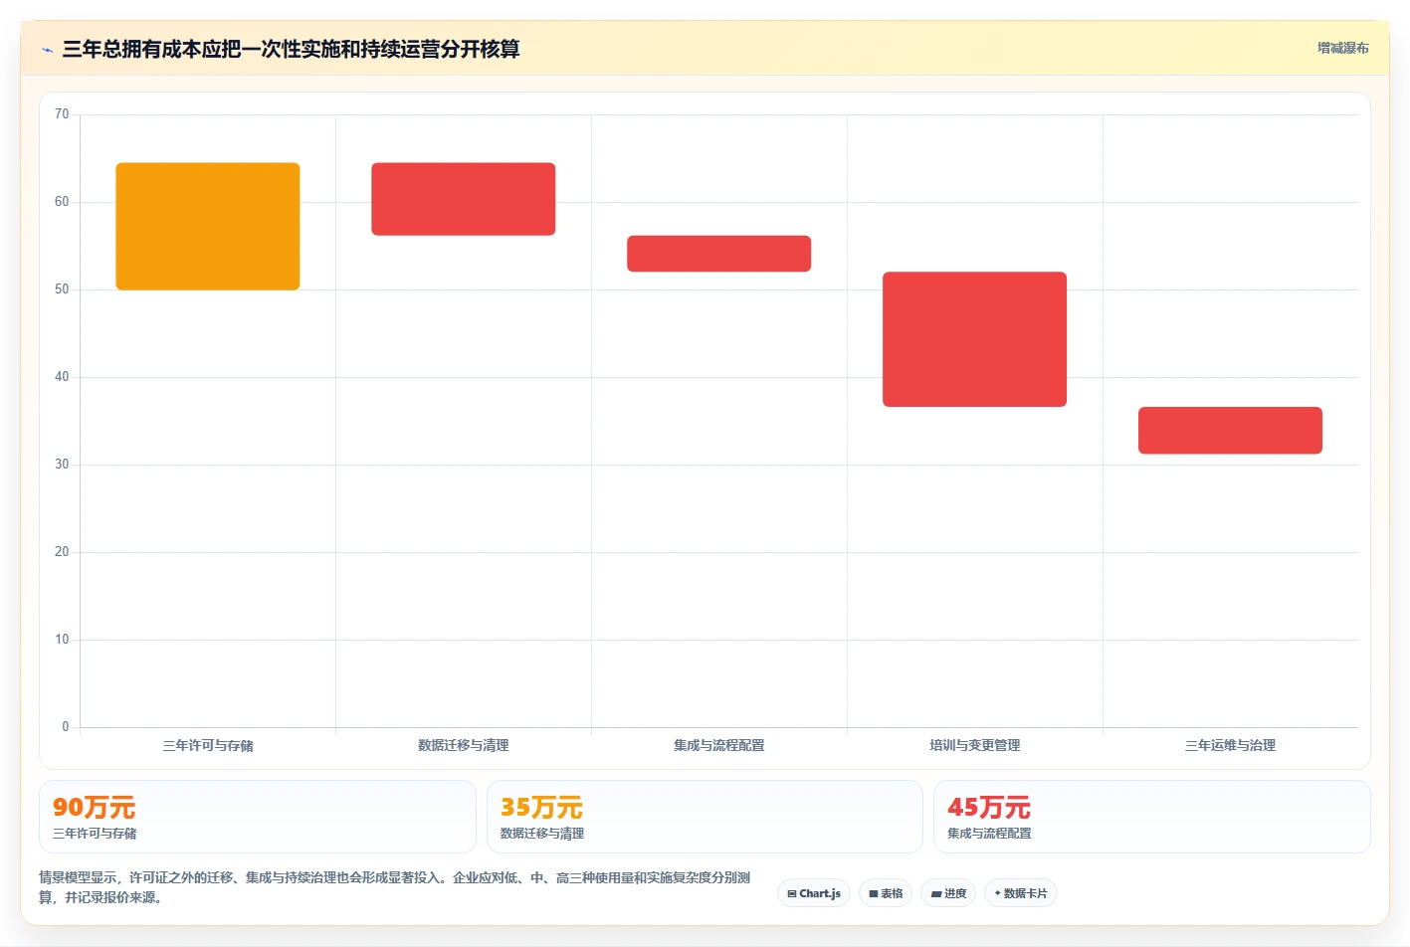Click the description paragraph starting 情景模型显示
1410x947 pixels.
point(395,887)
